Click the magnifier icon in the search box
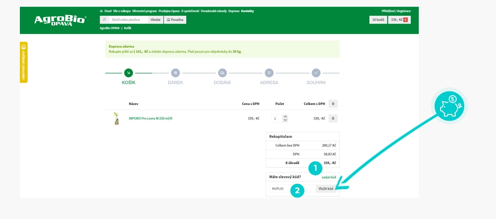496x219 pixels. coord(105,19)
